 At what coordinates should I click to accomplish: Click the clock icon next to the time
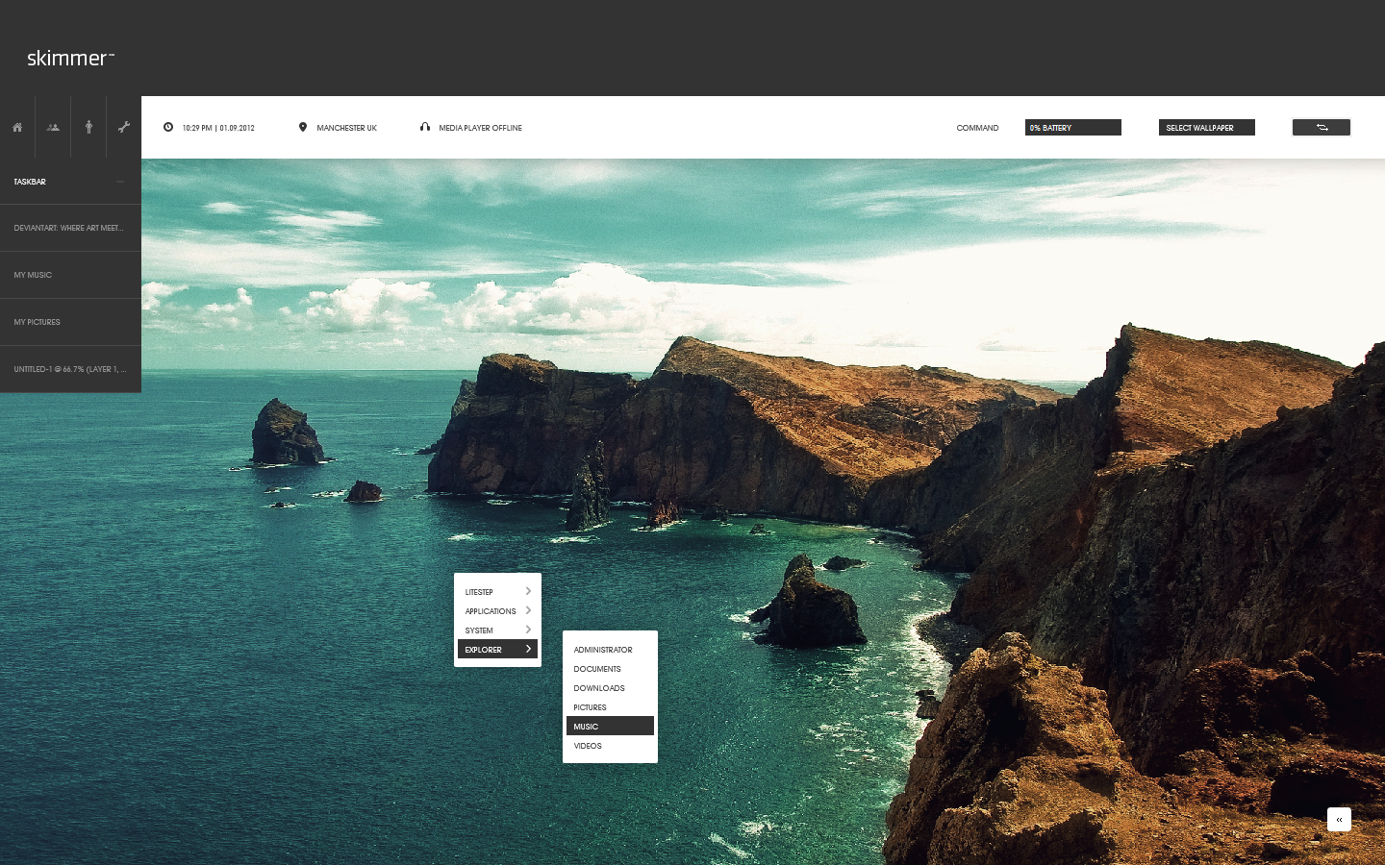(x=169, y=127)
